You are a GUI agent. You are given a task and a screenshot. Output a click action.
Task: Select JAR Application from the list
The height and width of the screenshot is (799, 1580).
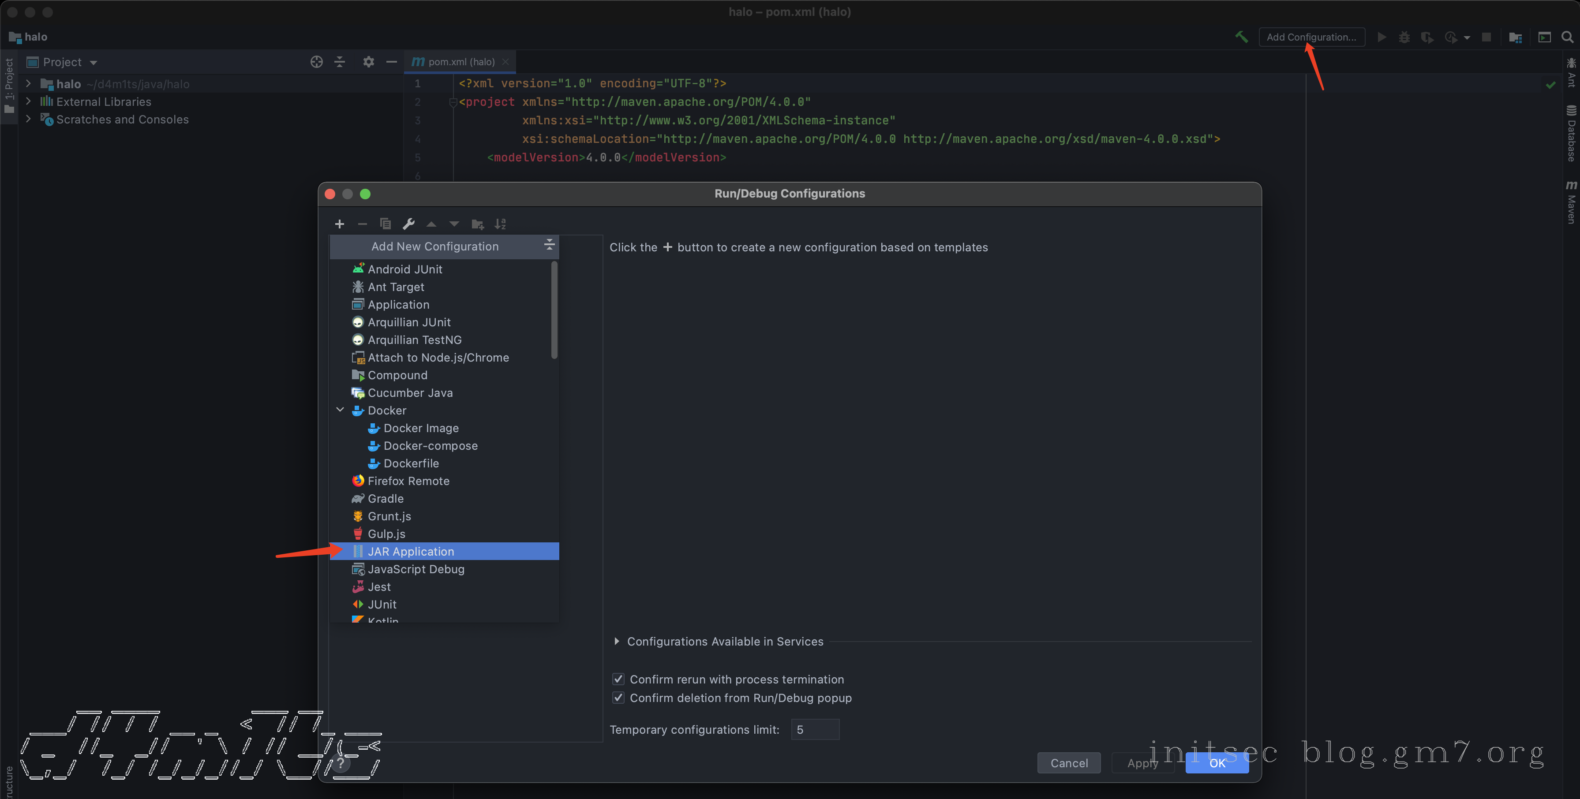coord(411,551)
